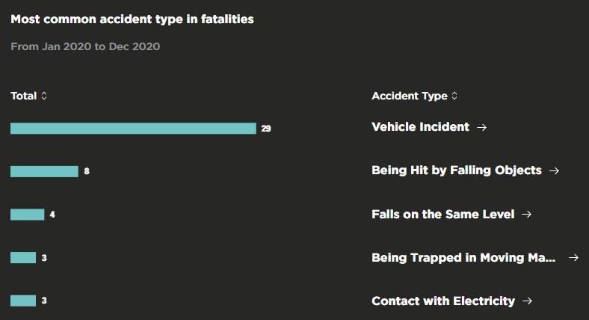Click the date range From Jan 2020 to Dec 2020
Viewport: 589px width, 320px height.
tap(85, 46)
